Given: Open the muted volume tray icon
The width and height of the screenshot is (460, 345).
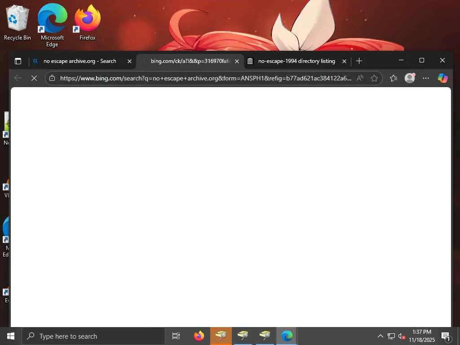Looking at the screenshot, I should tap(402, 336).
